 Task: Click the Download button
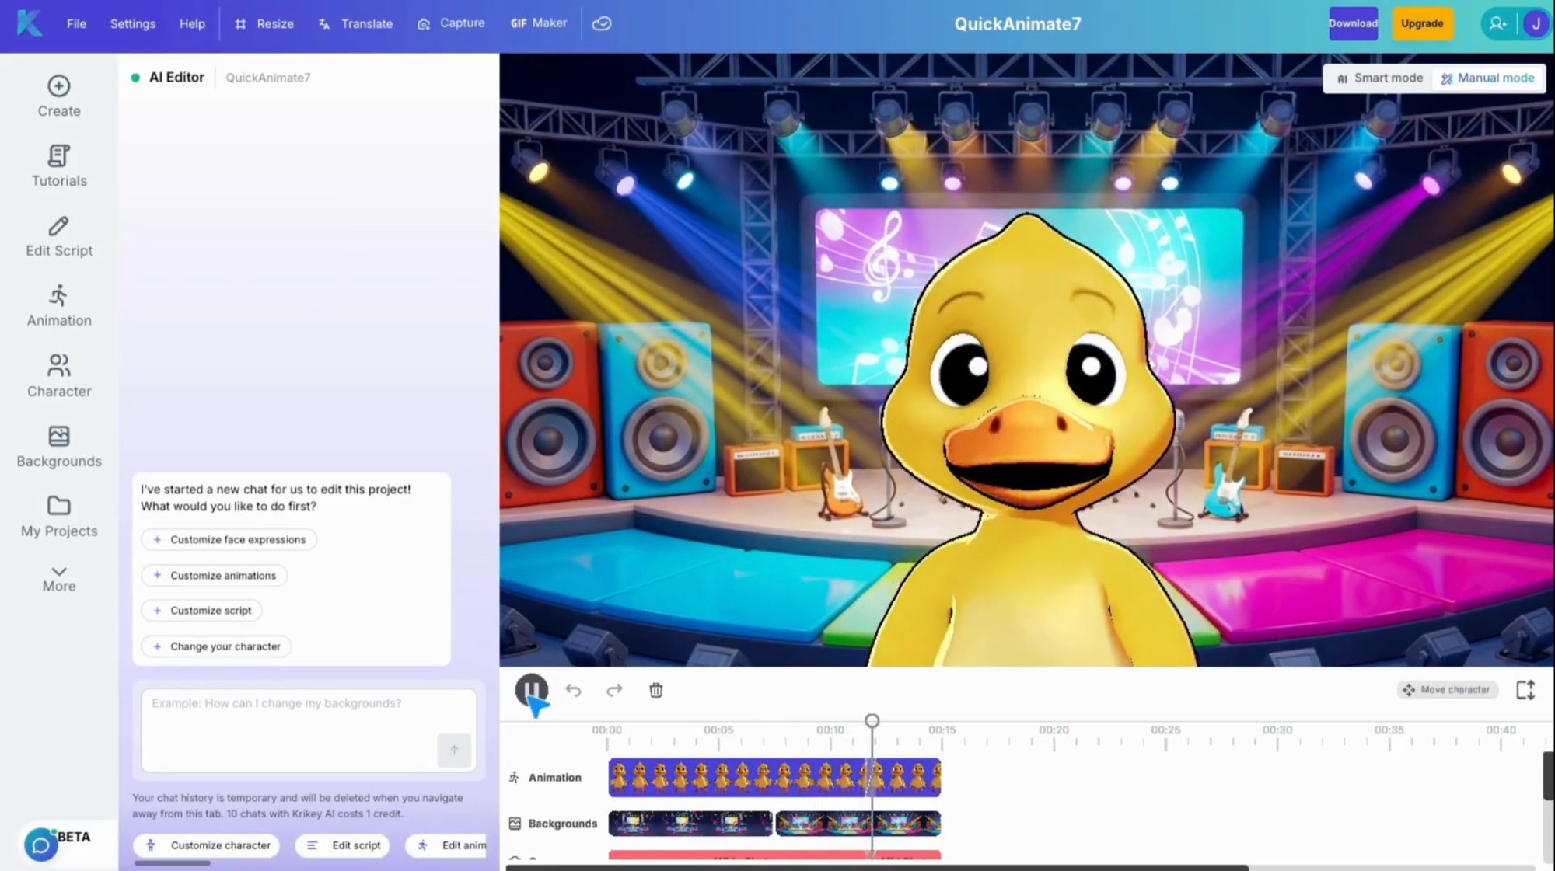click(x=1353, y=23)
